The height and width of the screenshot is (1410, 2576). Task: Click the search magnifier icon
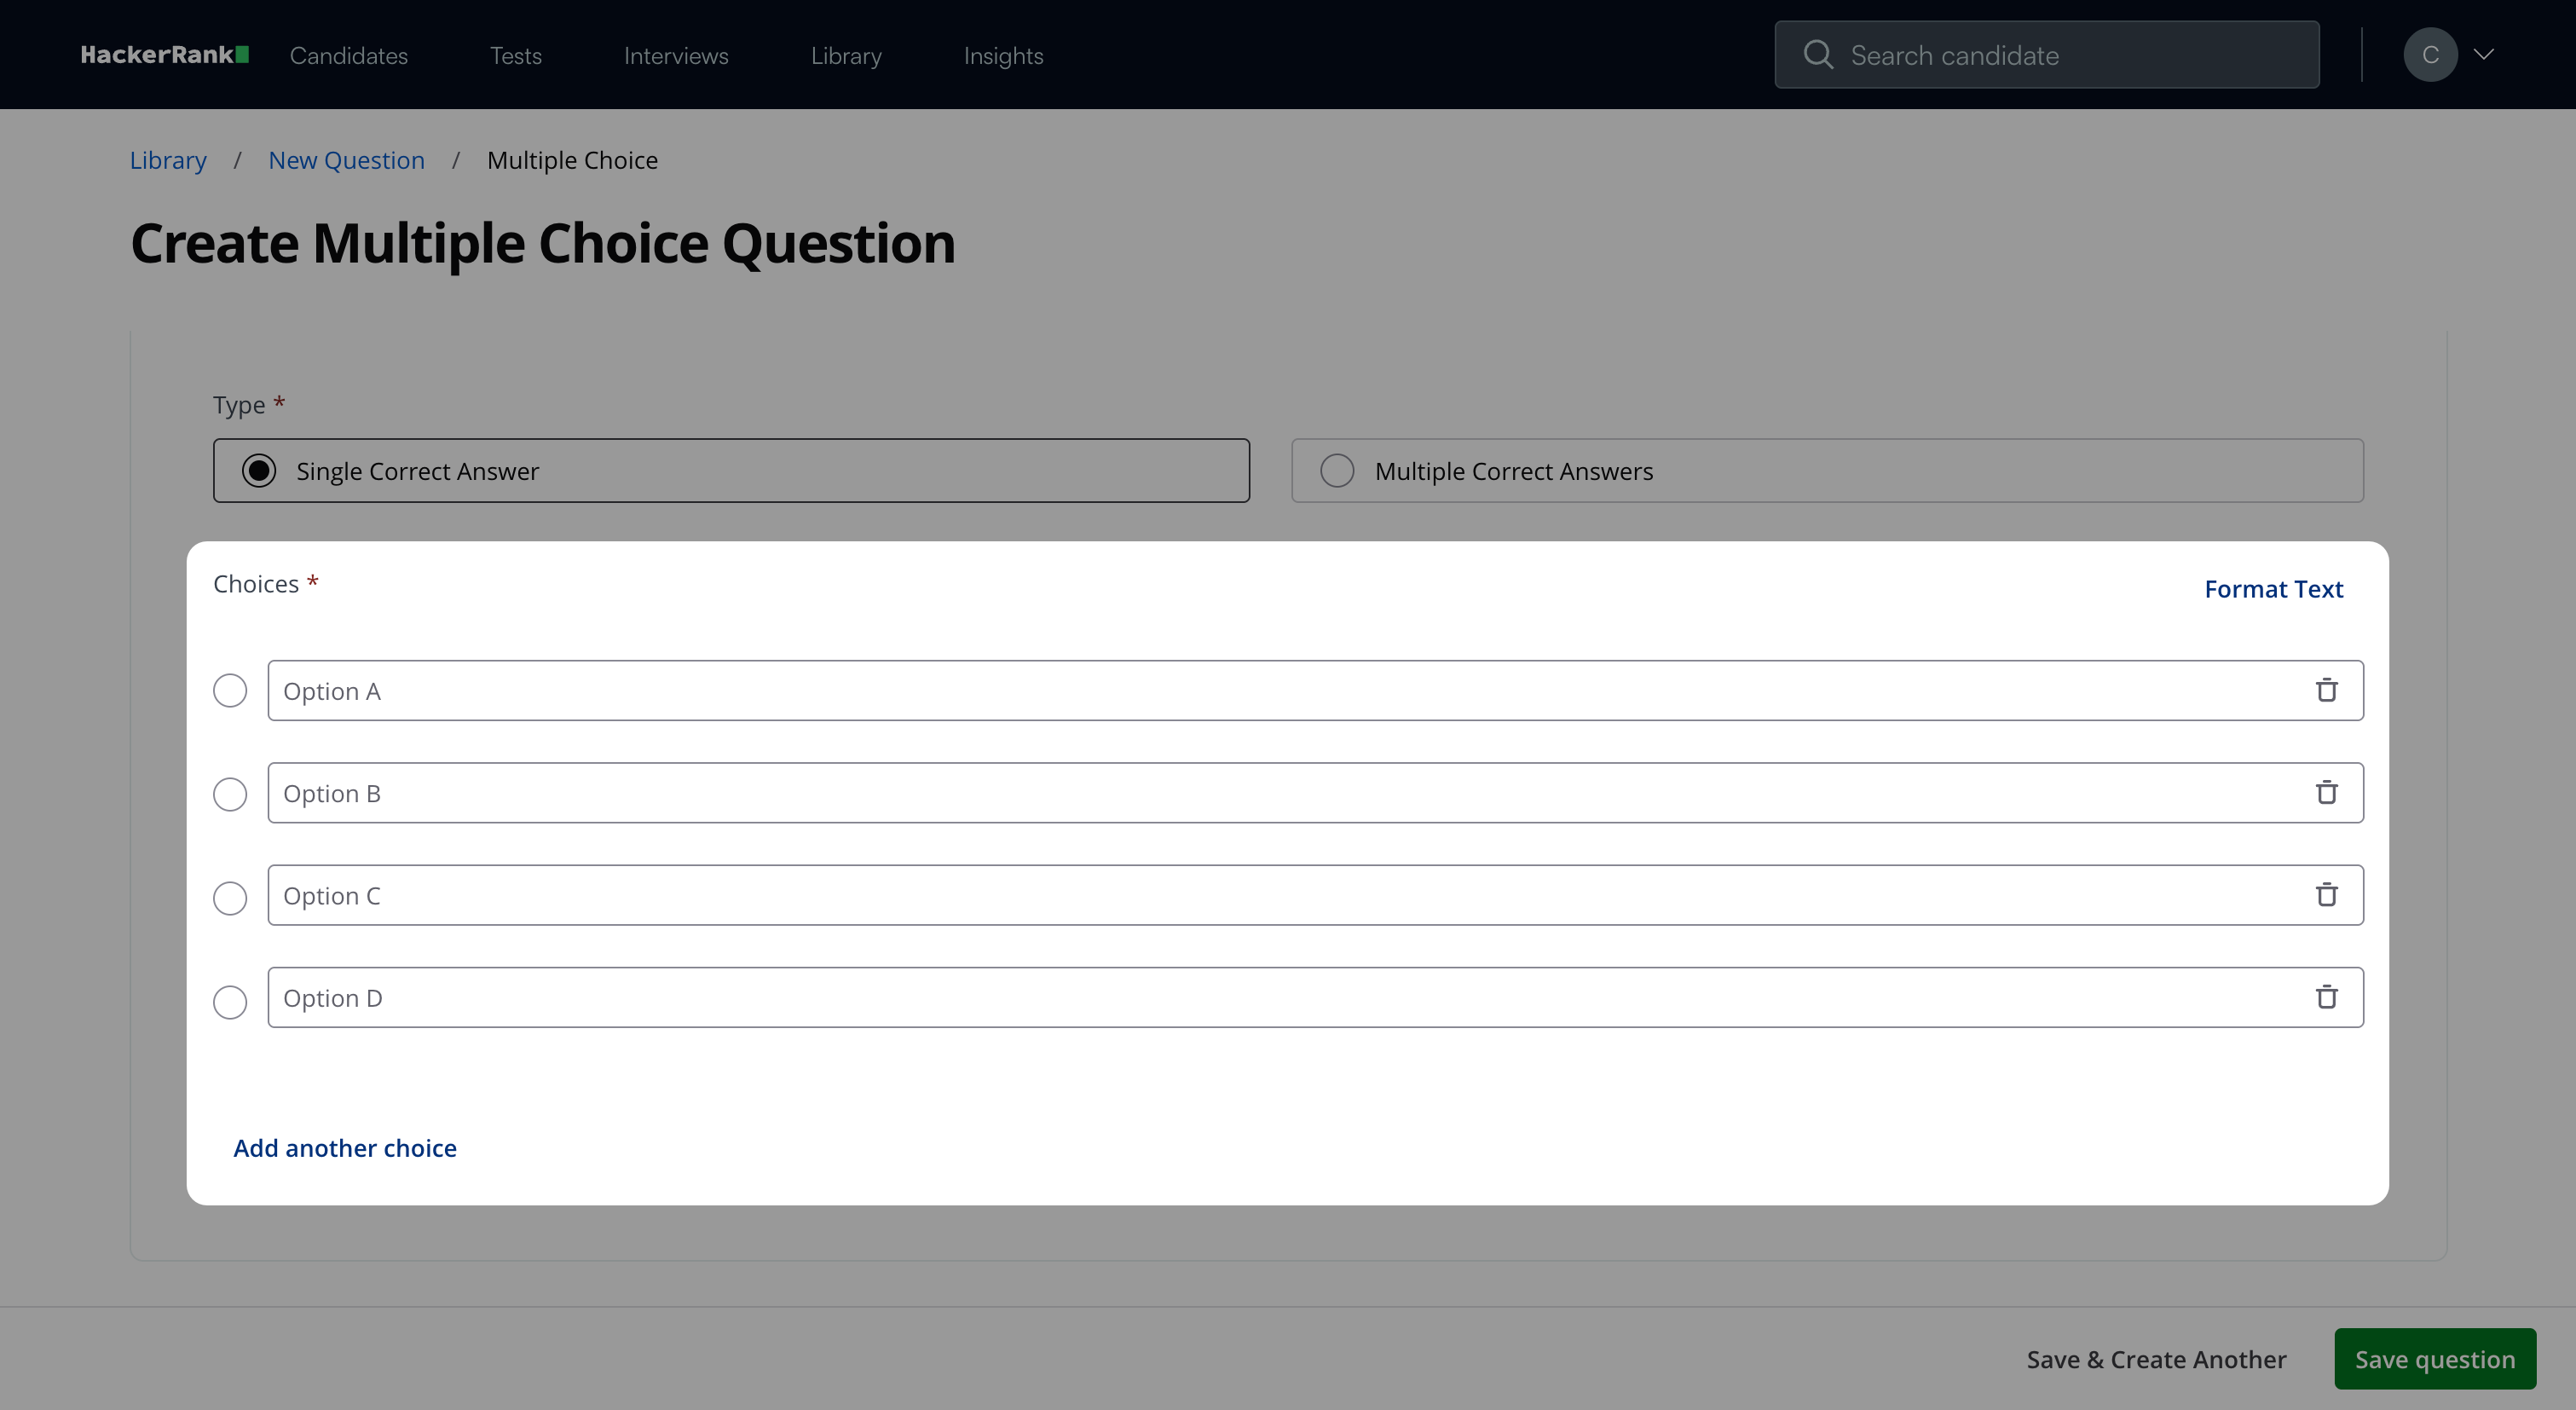click(x=1818, y=55)
